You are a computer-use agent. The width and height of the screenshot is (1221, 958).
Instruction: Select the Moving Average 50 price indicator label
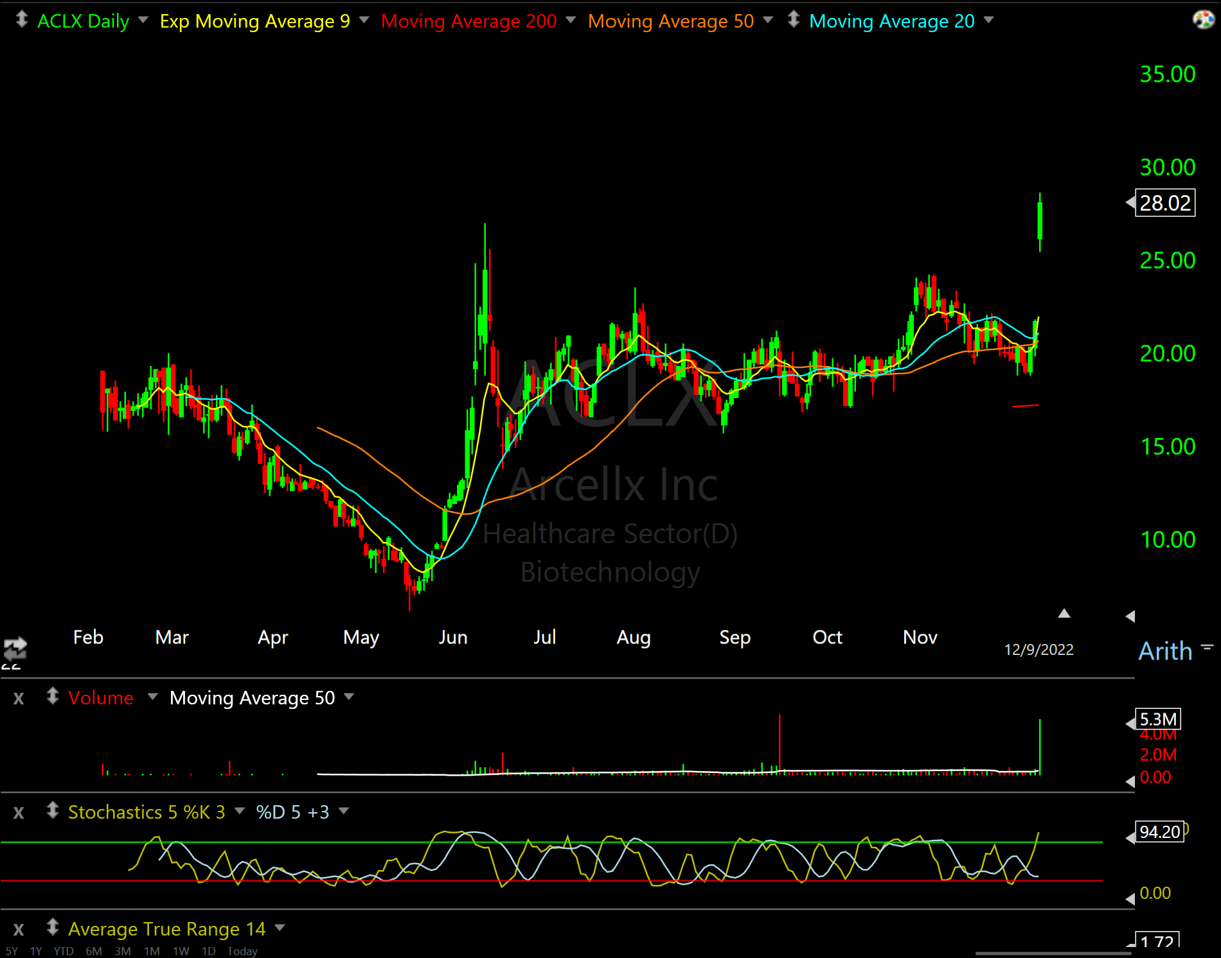click(x=670, y=21)
